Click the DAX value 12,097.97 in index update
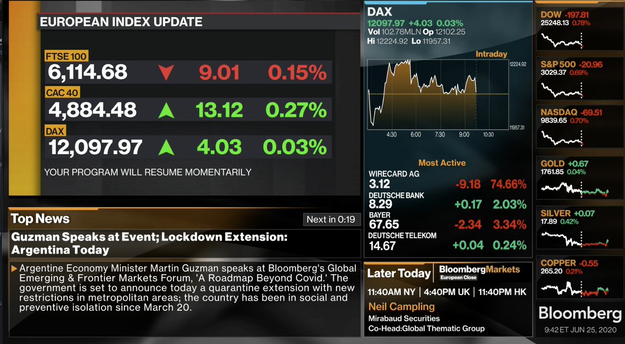This screenshot has height=344, width=625. pyautogui.click(x=95, y=147)
